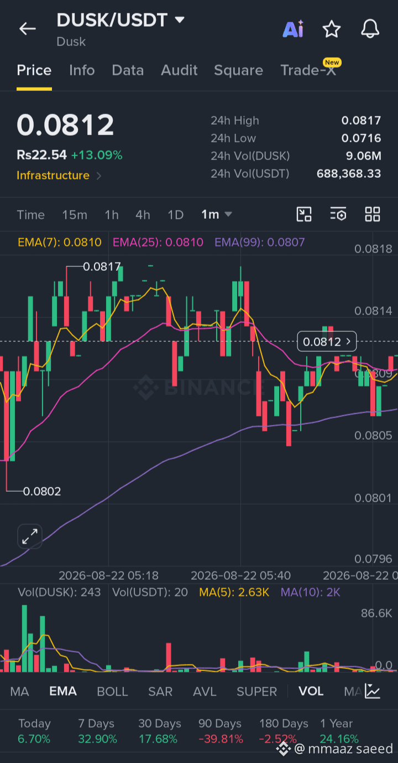Click the Vol(DUSK): 243 label

coord(59,592)
